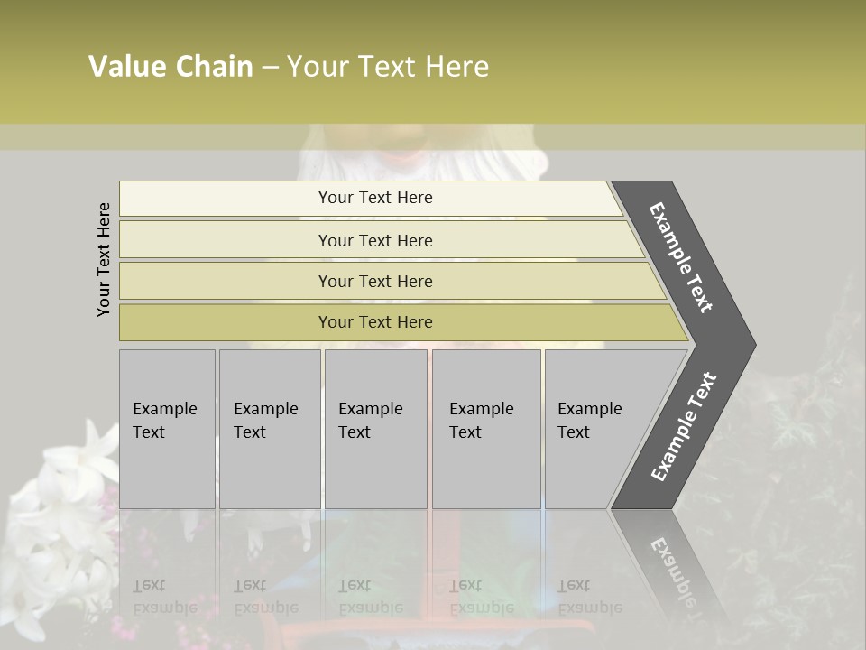Click the reflected text under the first box
The width and height of the screenshot is (866, 650).
click(x=165, y=597)
